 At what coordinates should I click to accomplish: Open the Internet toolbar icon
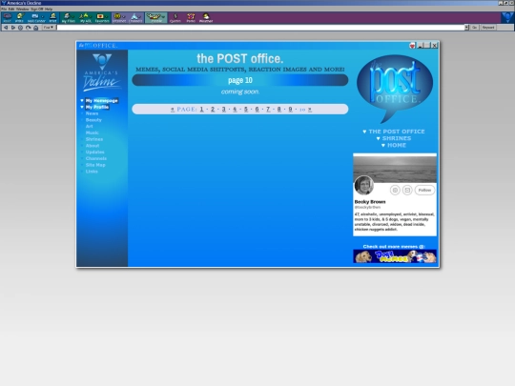[x=119, y=18]
